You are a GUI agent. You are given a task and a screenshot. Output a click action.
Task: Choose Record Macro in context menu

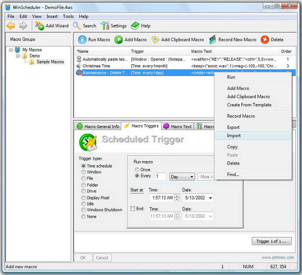point(253,116)
